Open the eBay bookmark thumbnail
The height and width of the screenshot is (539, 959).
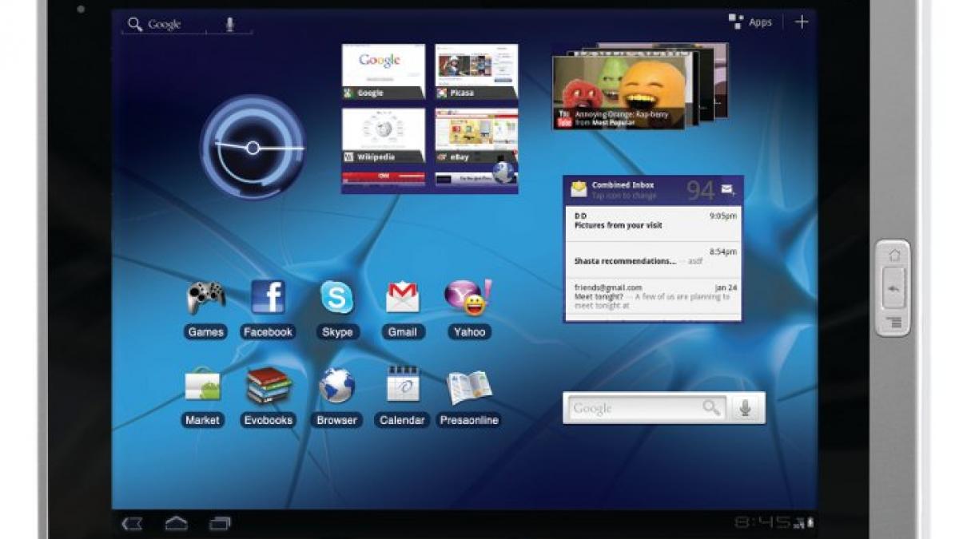[x=476, y=136]
